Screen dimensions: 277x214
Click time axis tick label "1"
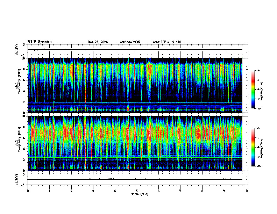pos(50,191)
